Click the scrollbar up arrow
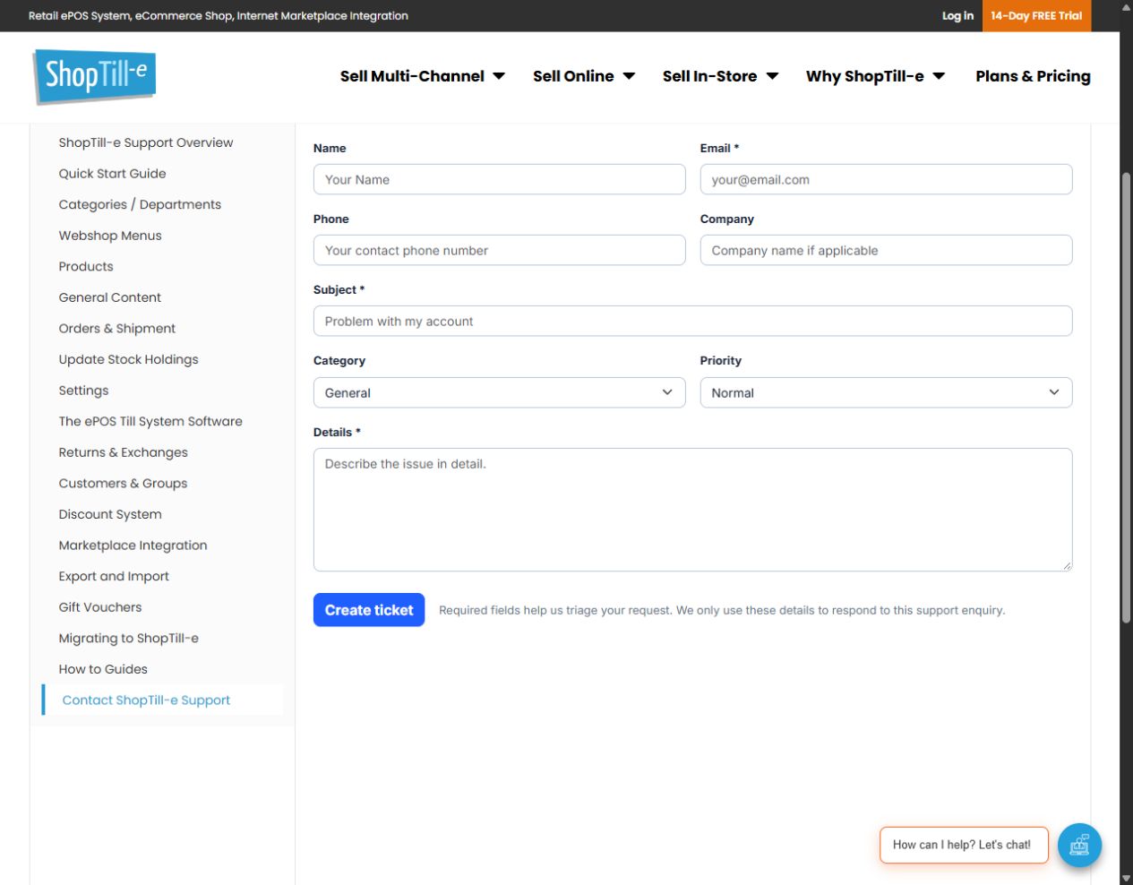Image resolution: width=1133 pixels, height=885 pixels. click(1126, 7)
